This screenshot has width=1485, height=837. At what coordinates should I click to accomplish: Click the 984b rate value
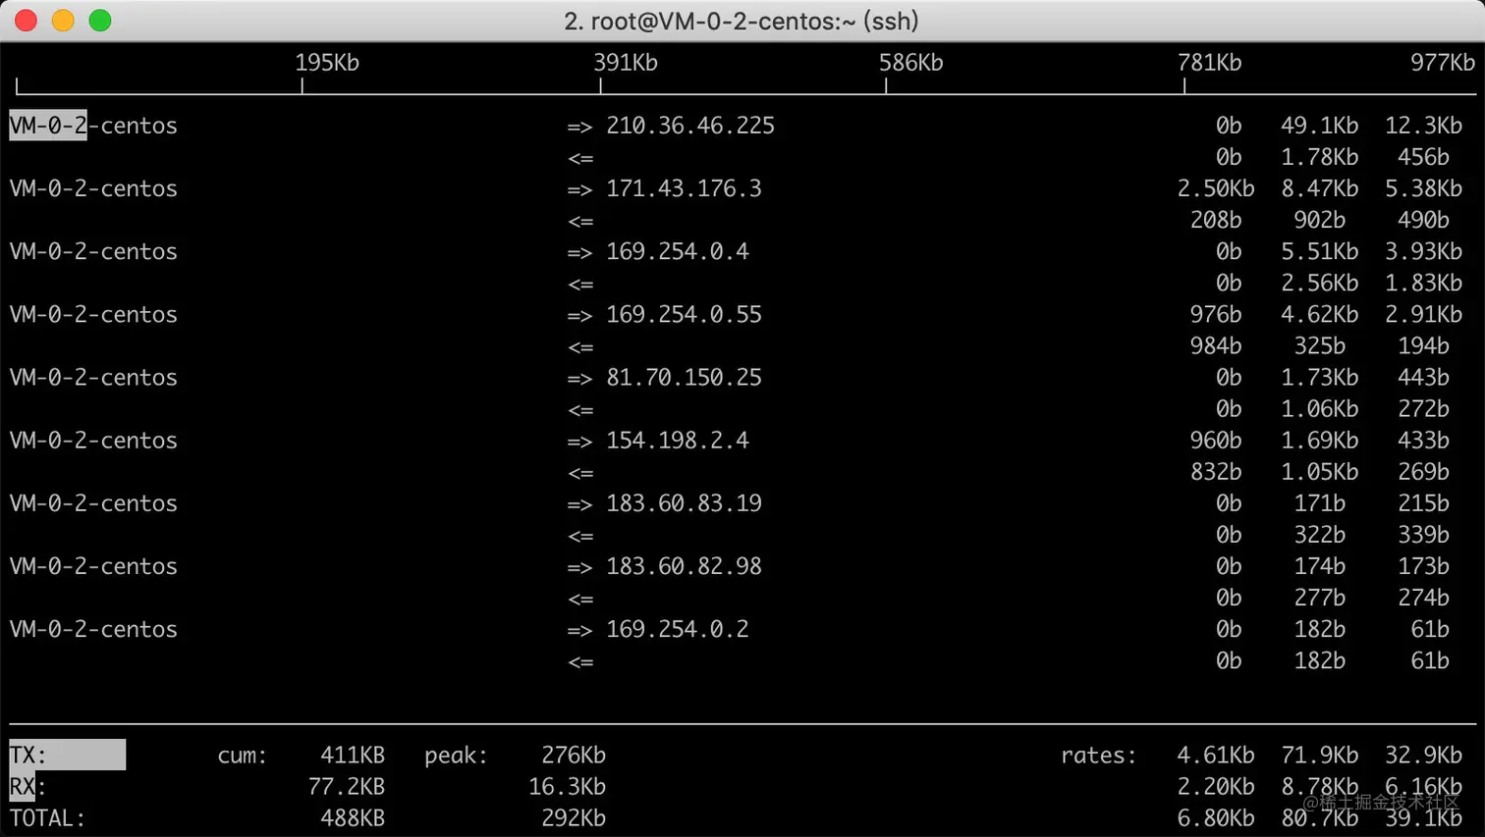coord(1216,345)
